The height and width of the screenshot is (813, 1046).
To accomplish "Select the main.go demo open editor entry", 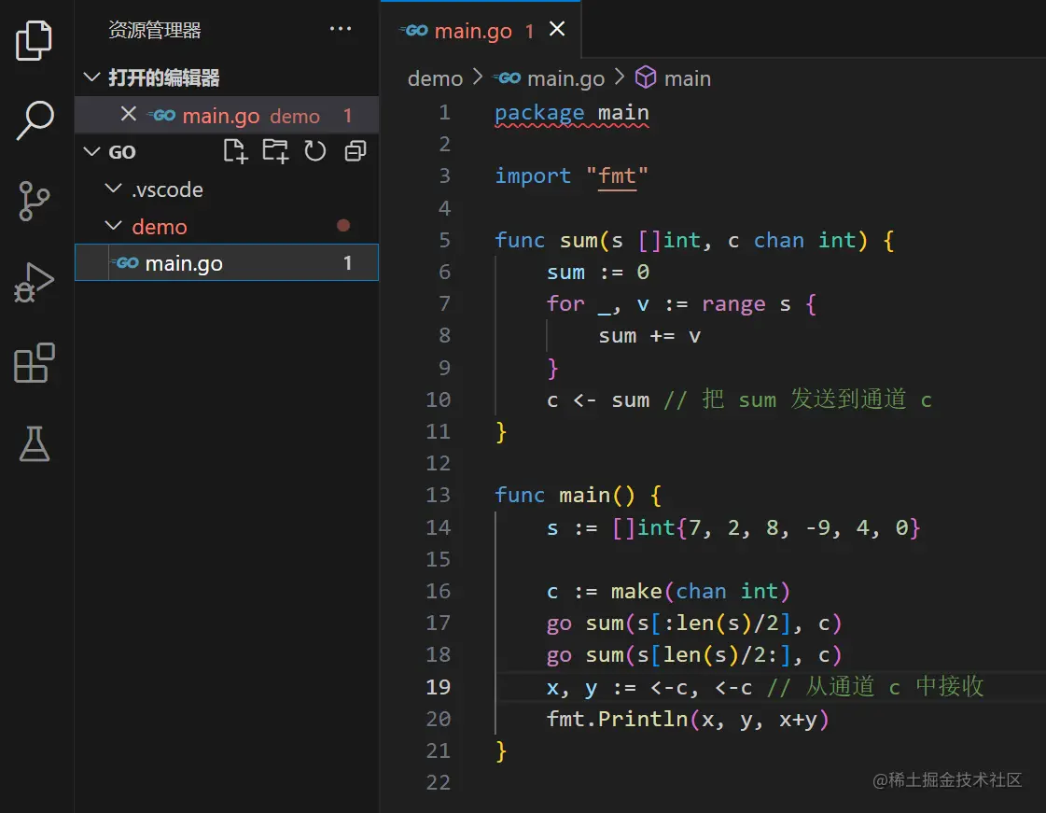I will pos(227,115).
